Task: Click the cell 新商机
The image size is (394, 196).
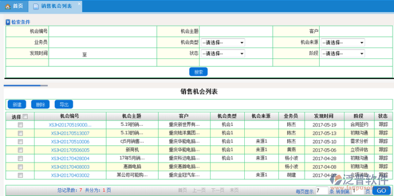Action: point(132,150)
